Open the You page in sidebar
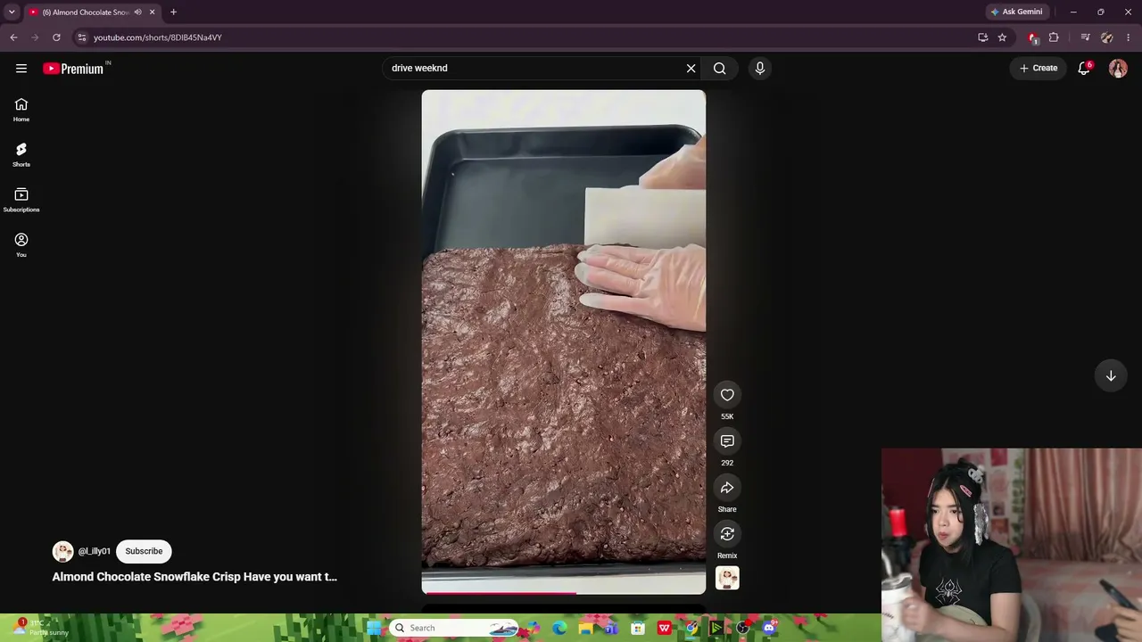This screenshot has height=642, width=1142. click(21, 245)
